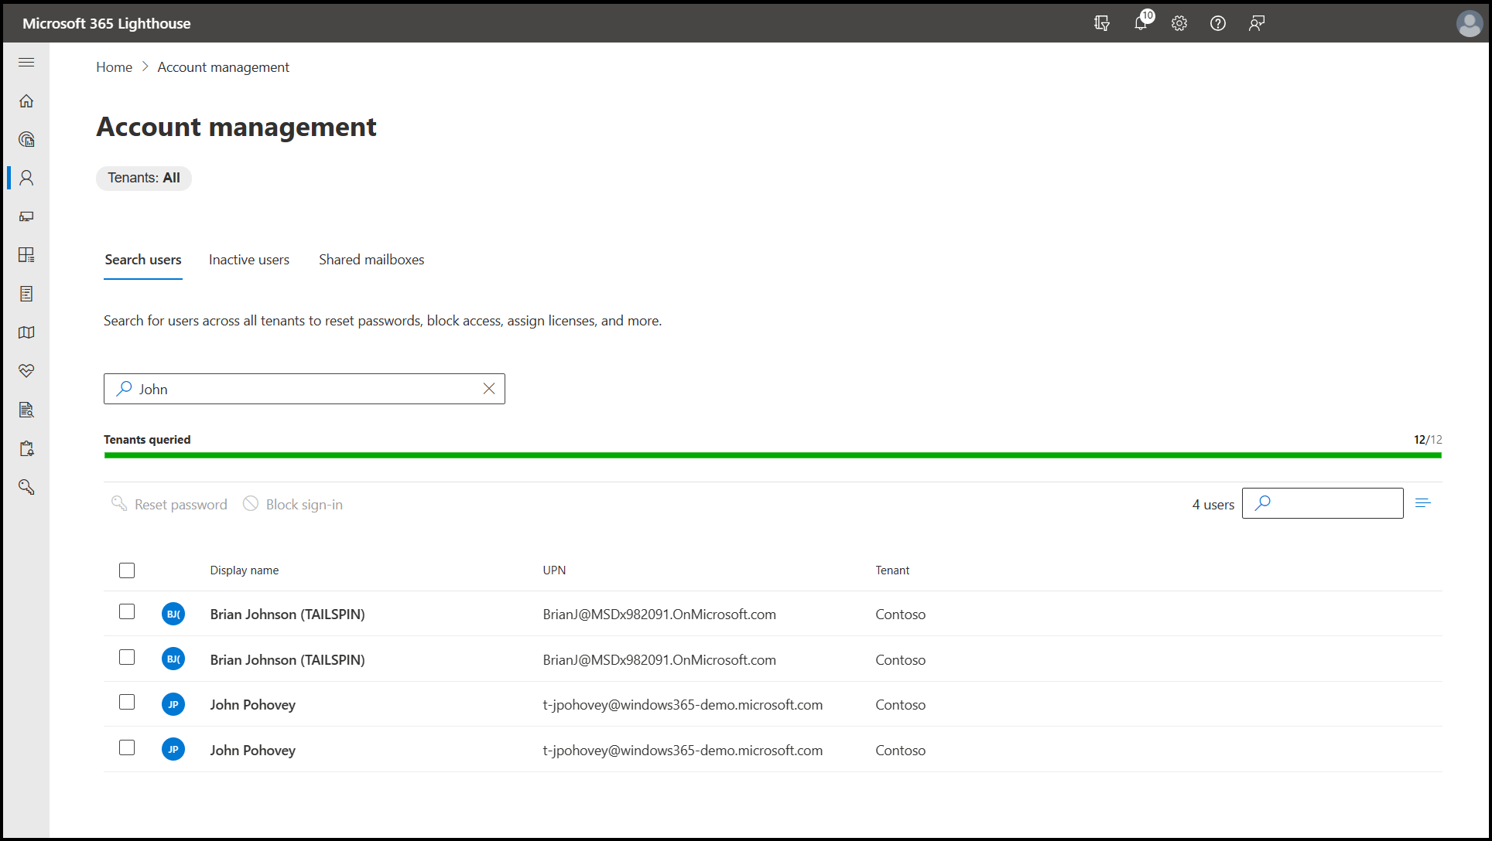Open first Brian Johnson (TAILSPIN) name

click(x=287, y=614)
